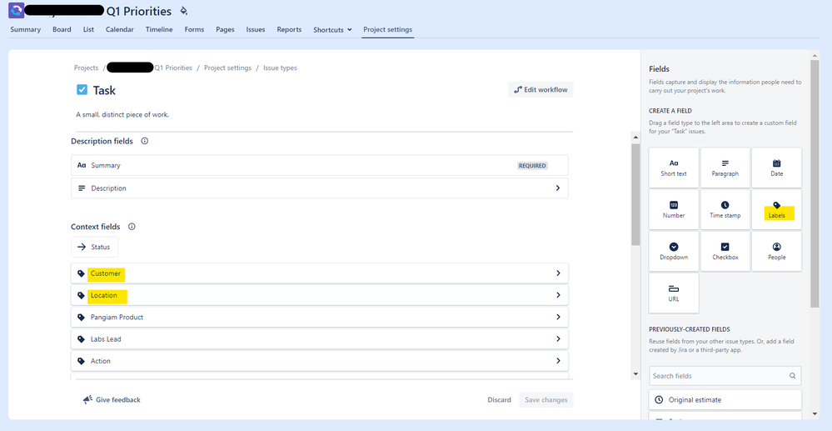The height and width of the screenshot is (431, 832).
Task: Expand the Customer field chevron
Action: click(558, 273)
